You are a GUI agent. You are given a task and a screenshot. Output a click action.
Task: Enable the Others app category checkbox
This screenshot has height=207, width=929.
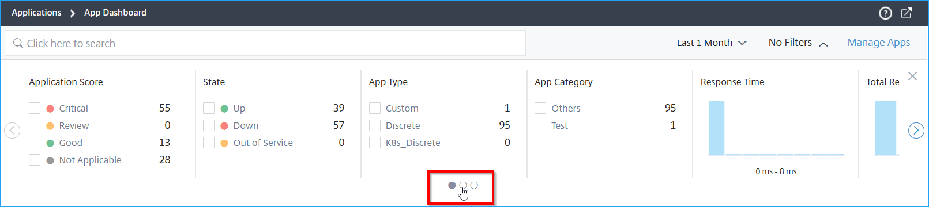(x=540, y=108)
